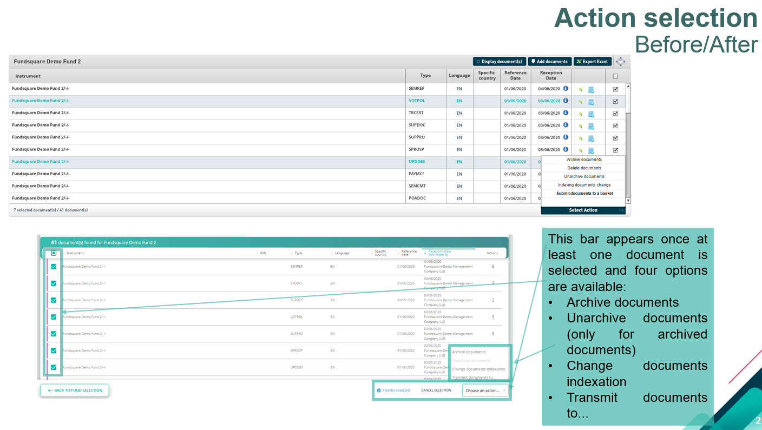Select Indexing documents change entry
The image size is (762, 430).
583,185
